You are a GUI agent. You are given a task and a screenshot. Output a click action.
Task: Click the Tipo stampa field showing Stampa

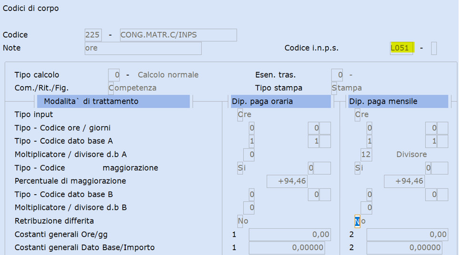point(334,88)
